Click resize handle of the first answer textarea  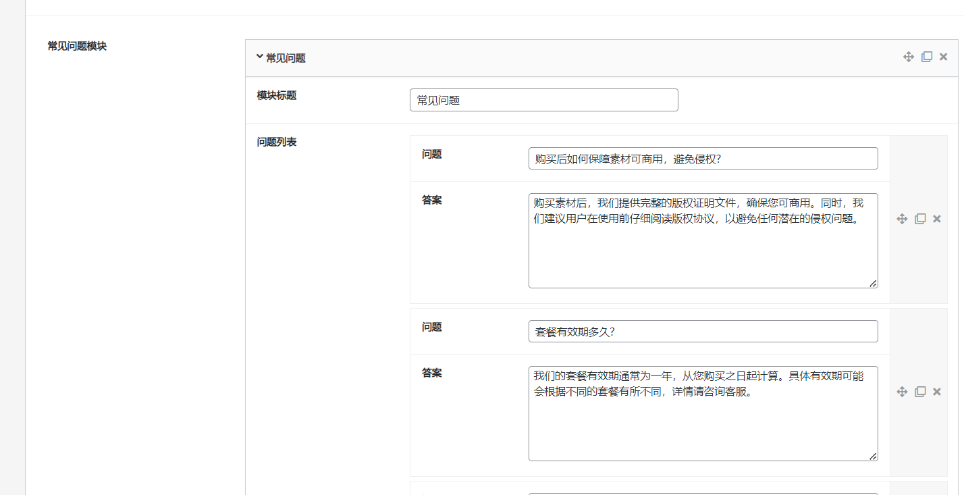[873, 284]
